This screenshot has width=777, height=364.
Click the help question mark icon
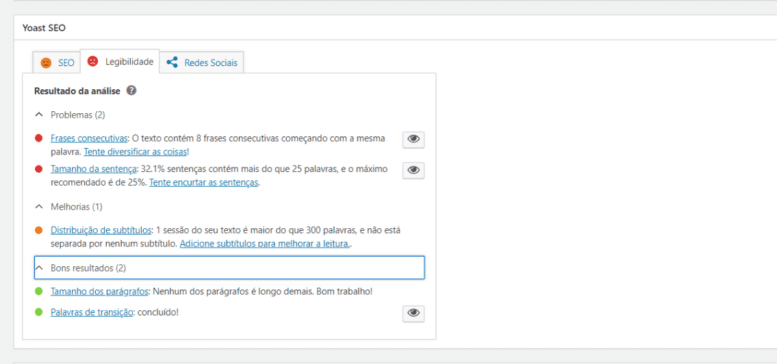tap(131, 91)
